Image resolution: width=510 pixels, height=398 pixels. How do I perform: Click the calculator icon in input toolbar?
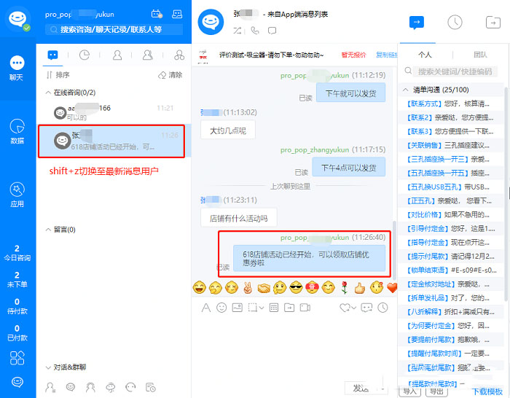pos(274,308)
